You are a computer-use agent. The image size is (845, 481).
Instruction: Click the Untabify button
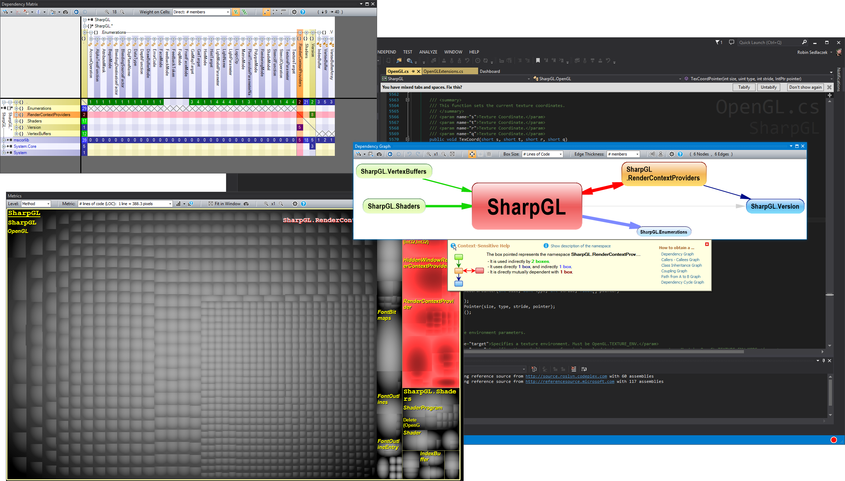click(769, 87)
